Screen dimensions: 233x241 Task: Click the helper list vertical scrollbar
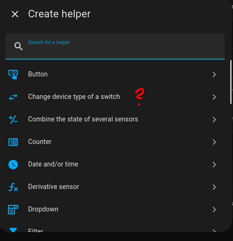tap(231, 82)
